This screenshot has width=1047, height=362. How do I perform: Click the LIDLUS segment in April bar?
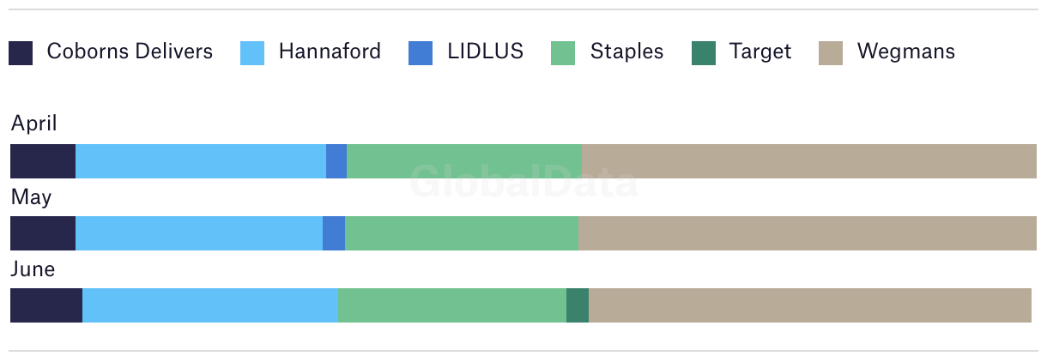336,161
